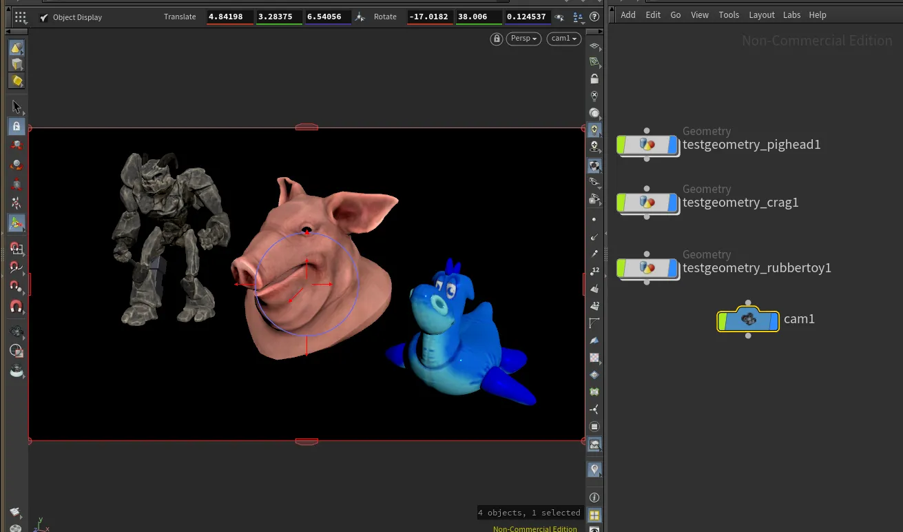Select the Geometry mode cube icon
903x532 pixels.
click(17, 64)
